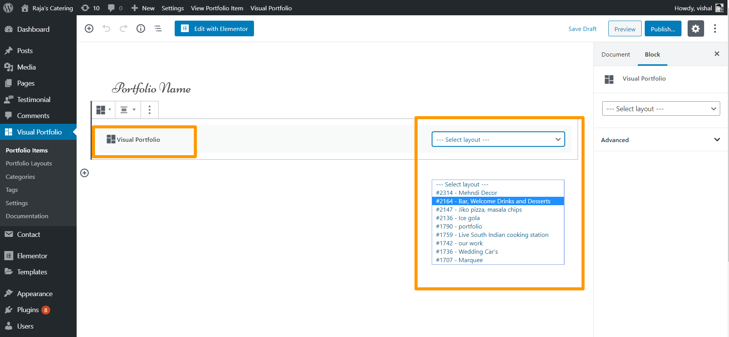Select #1707 - Marquee layout
This screenshot has height=337, width=729.
(x=498, y=260)
